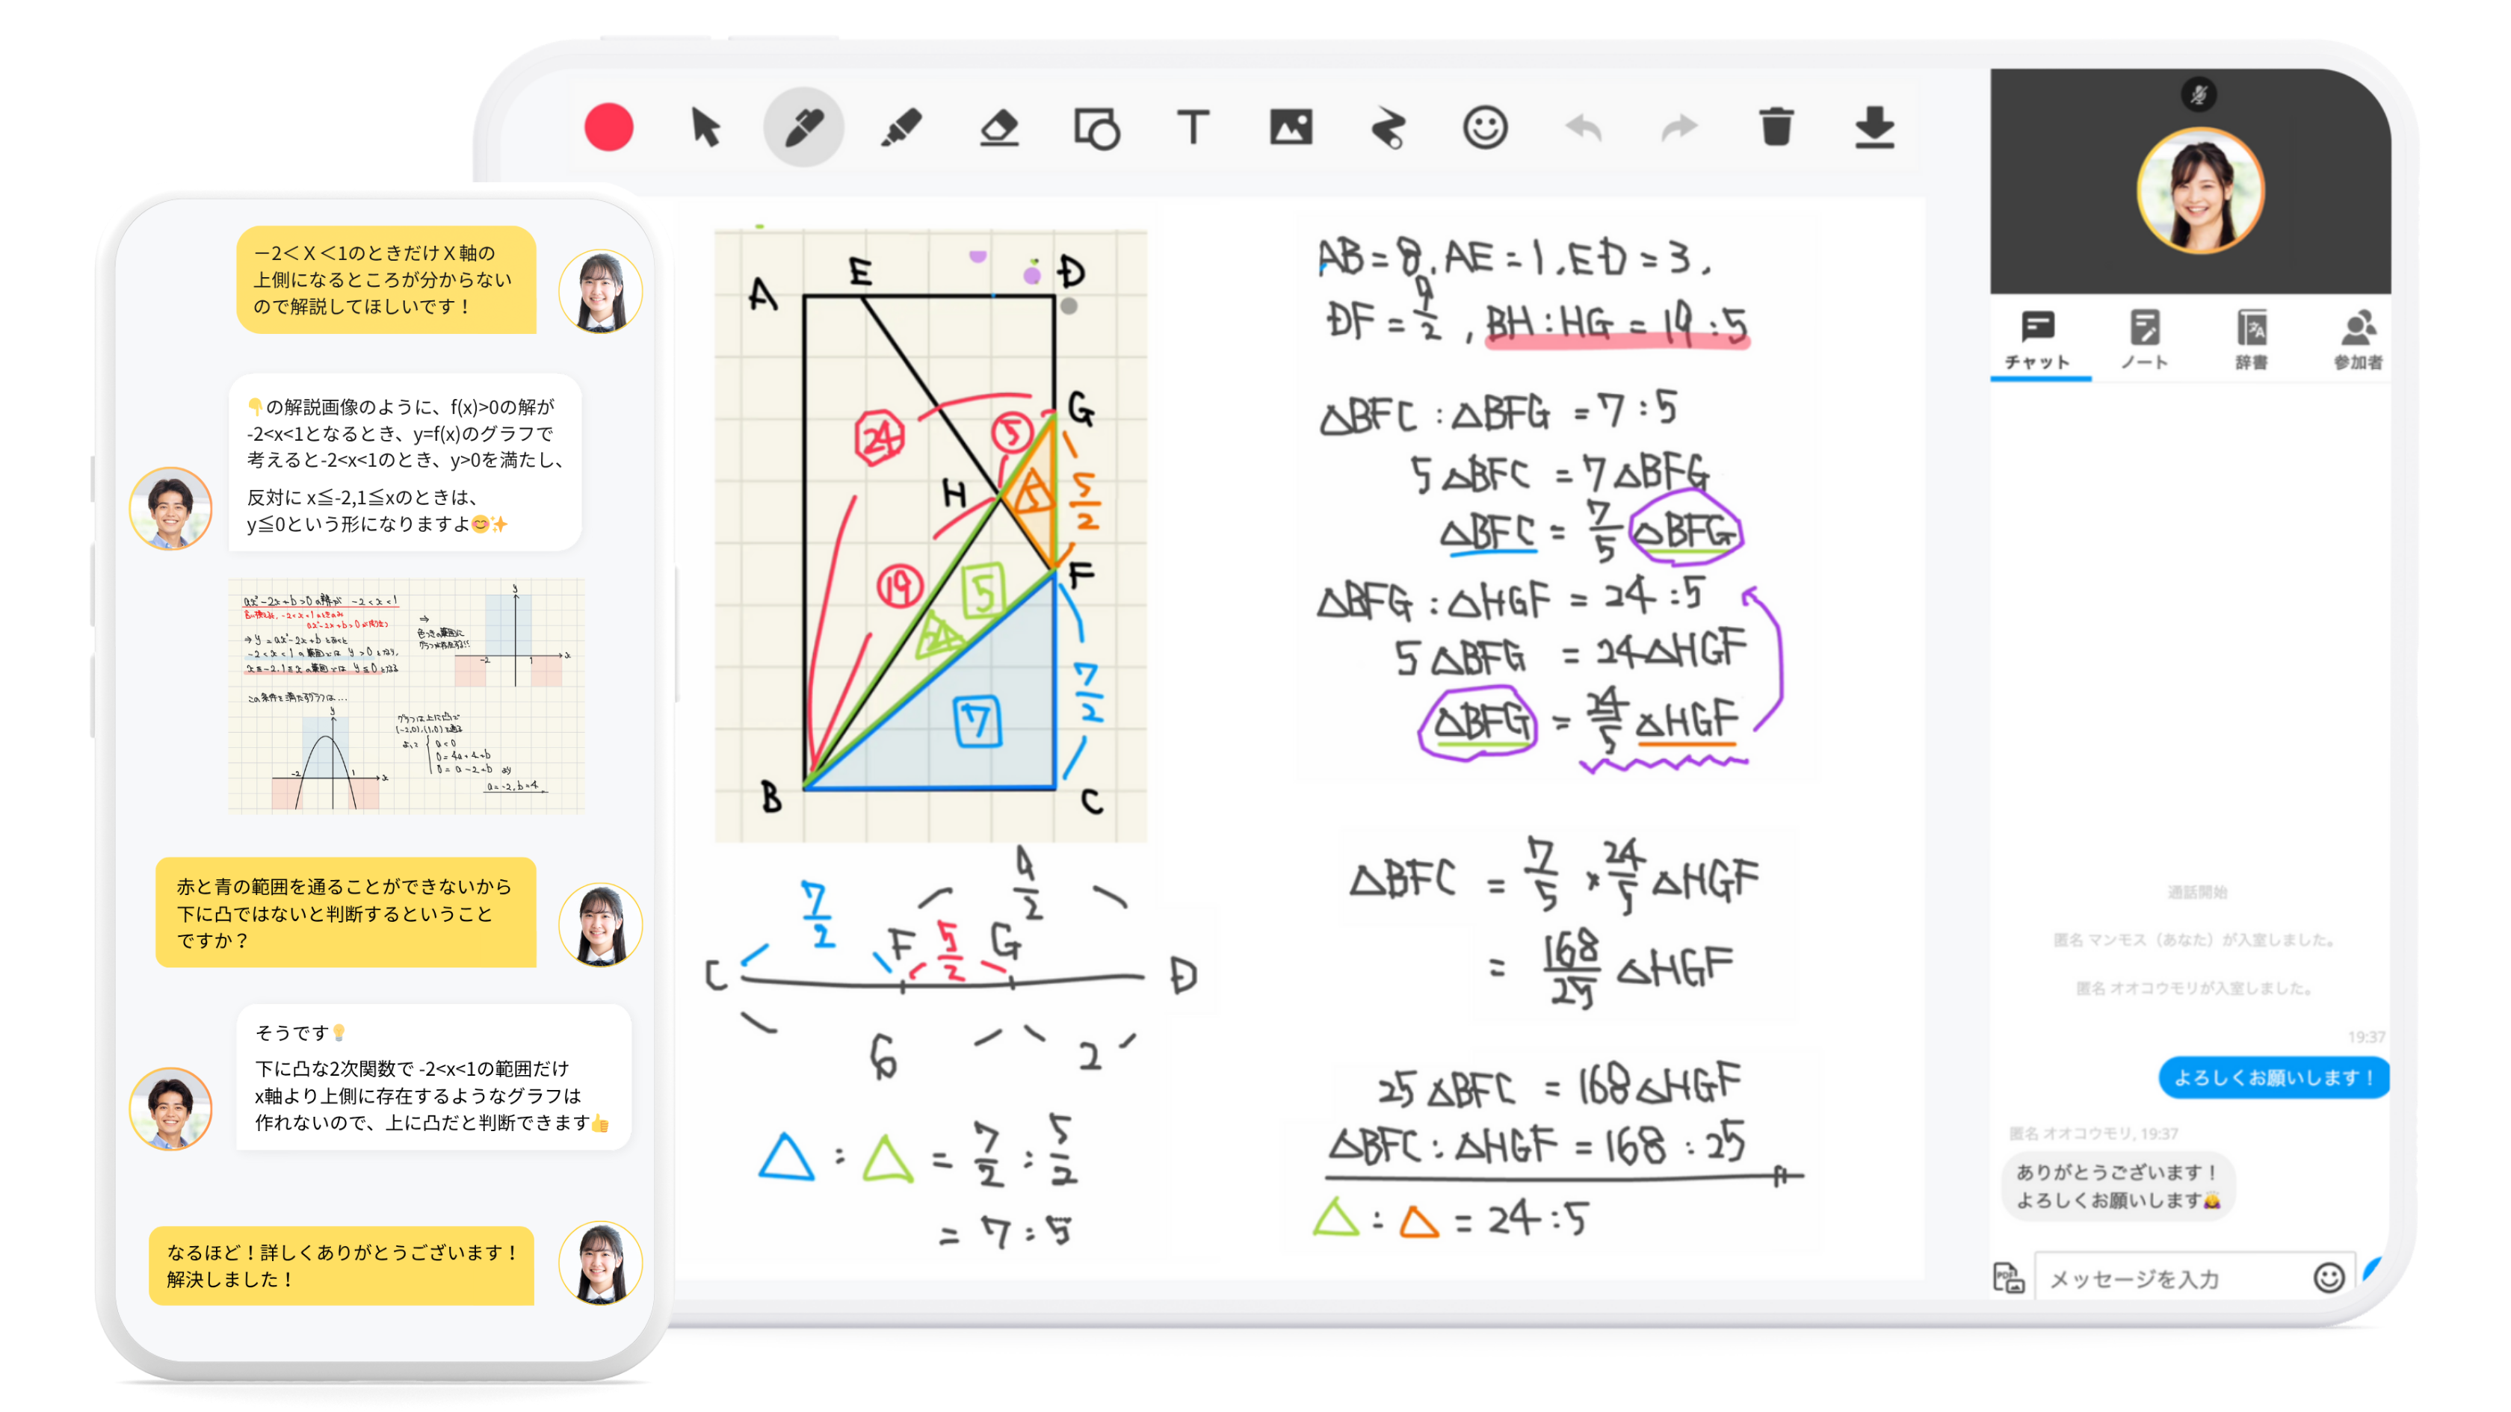
Task: Show the 参加者 tab
Action: 2357,339
